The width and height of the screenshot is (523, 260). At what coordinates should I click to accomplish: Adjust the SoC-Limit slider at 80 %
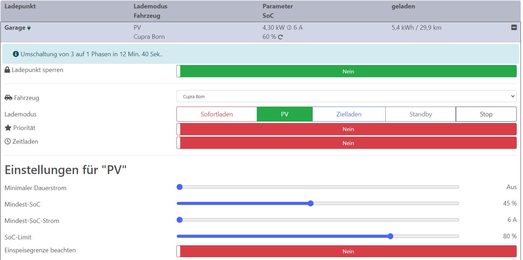pyautogui.click(x=390, y=236)
